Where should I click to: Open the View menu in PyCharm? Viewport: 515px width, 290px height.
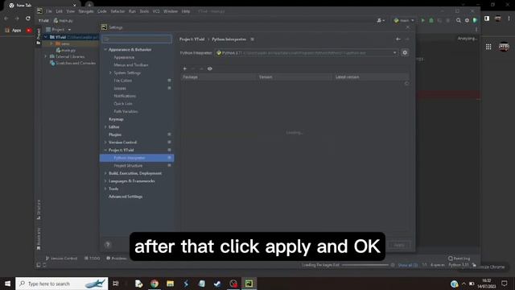tap(70, 11)
